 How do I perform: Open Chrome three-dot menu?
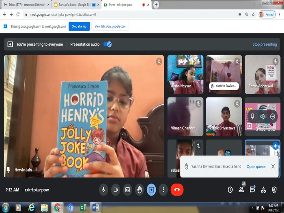280,15
